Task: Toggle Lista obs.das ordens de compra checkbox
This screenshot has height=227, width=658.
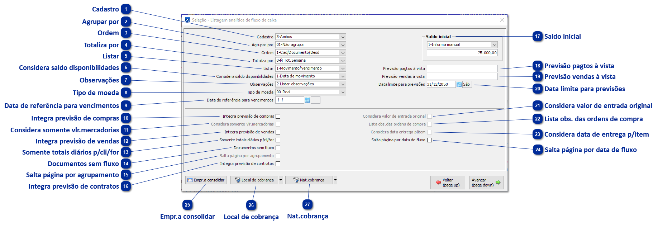Action: [430, 124]
